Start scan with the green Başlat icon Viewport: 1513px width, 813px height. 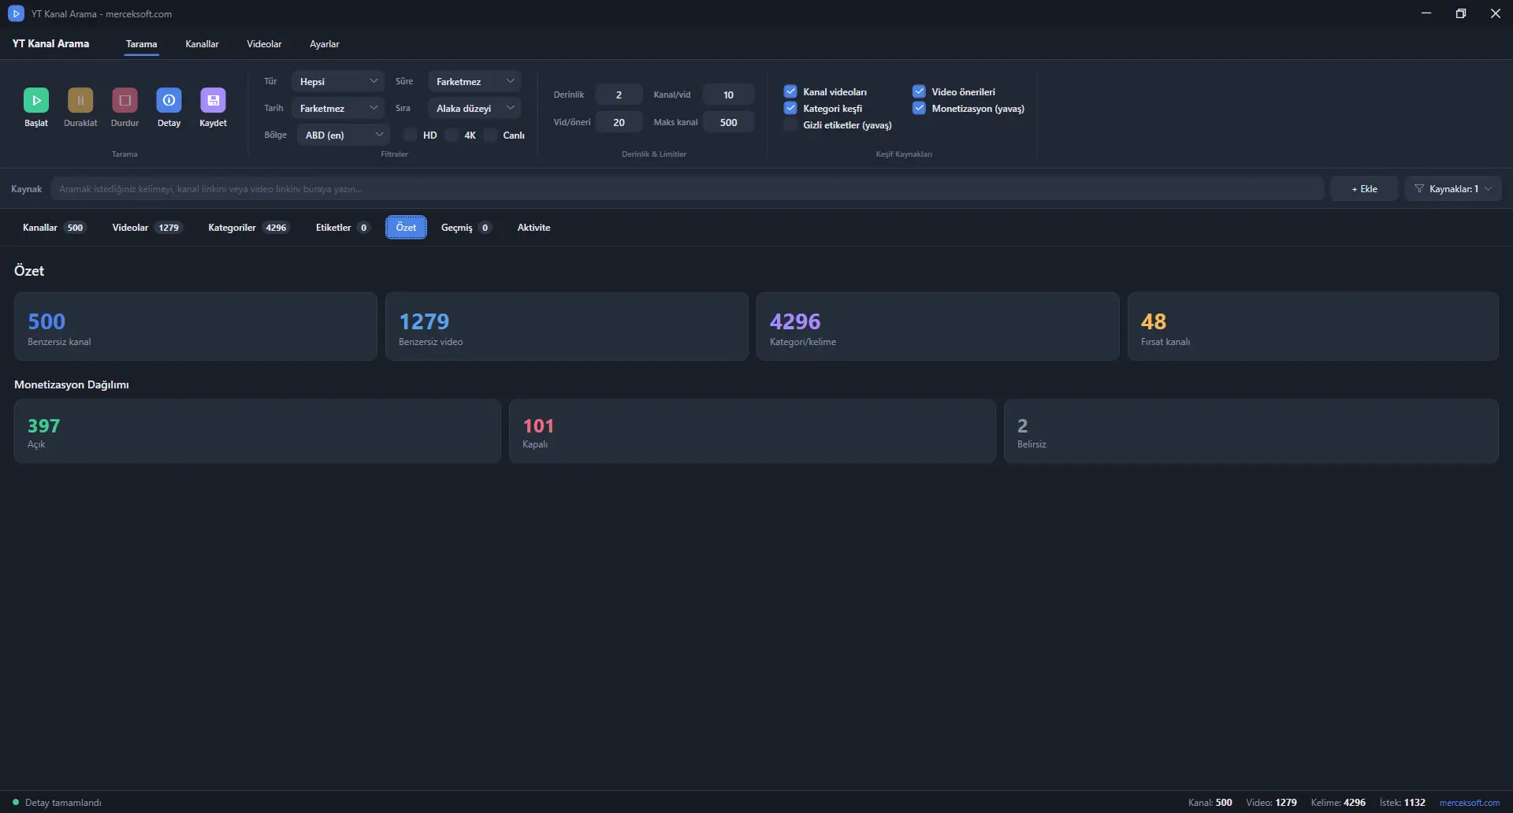point(36,100)
